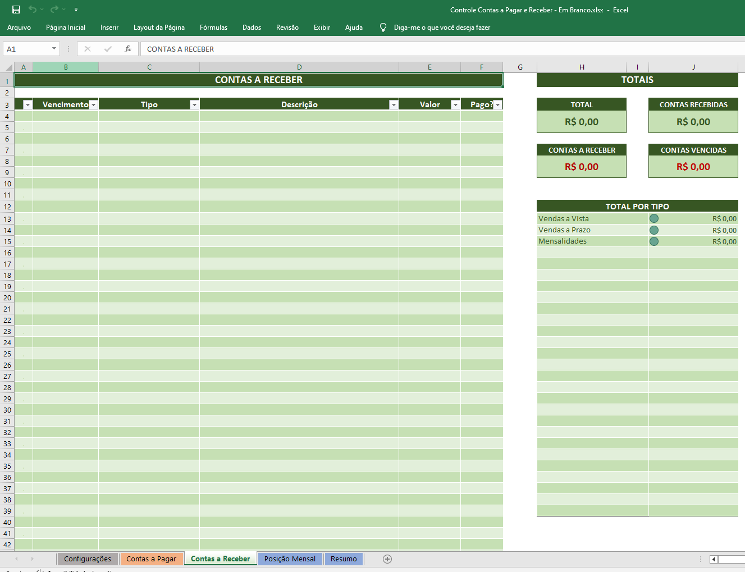Click the horizontal scrollbar left arrow
This screenshot has height=572, width=745.
tap(714, 559)
